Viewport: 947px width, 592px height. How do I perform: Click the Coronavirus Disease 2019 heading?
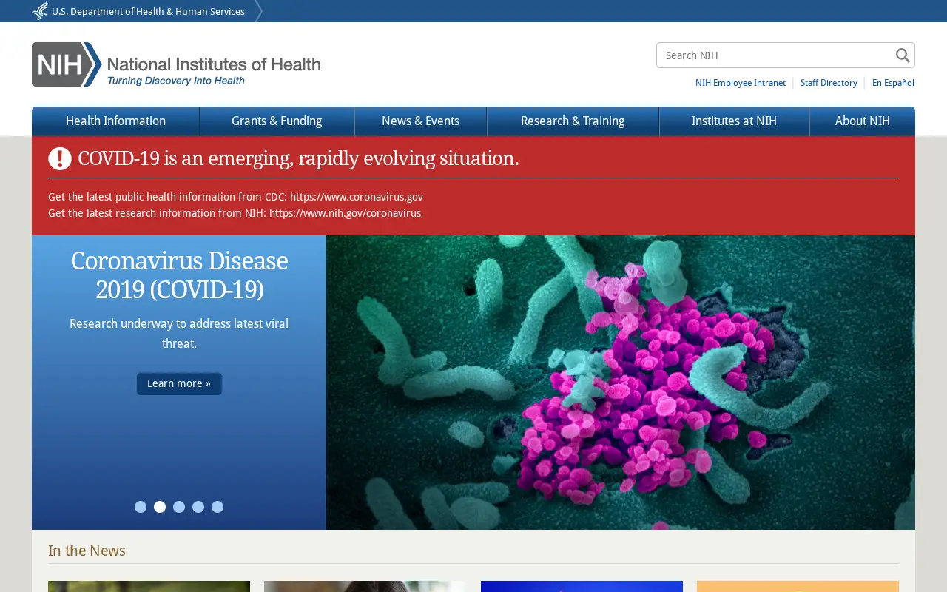pyautogui.click(x=179, y=275)
